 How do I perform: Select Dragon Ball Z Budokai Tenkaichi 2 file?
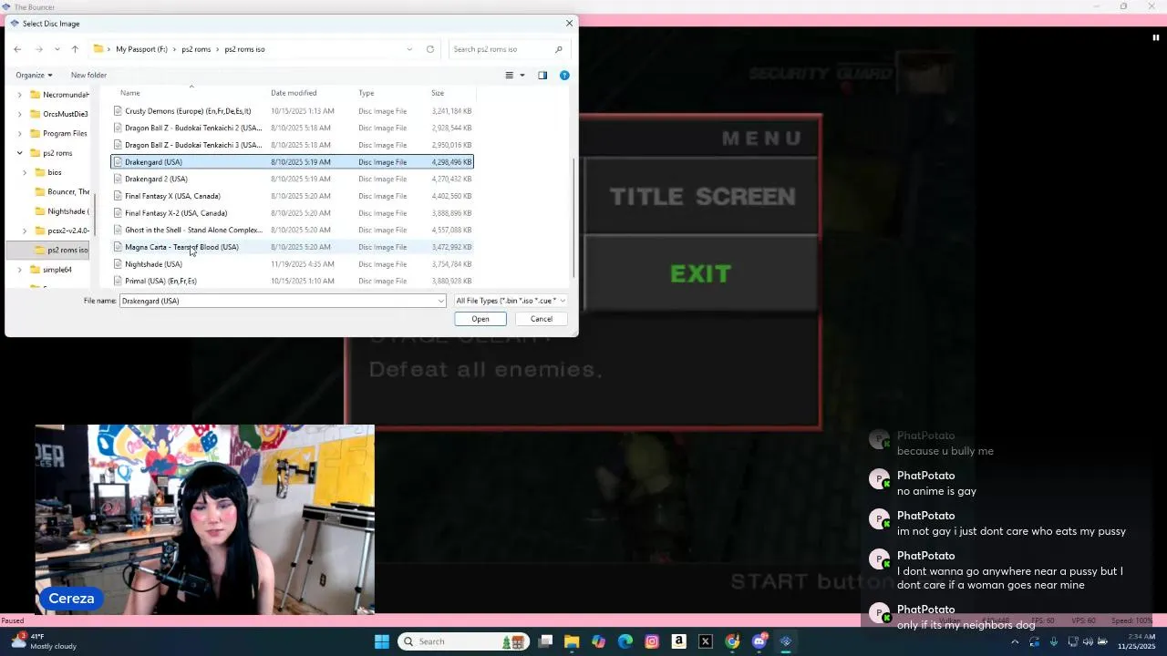[x=292, y=128]
